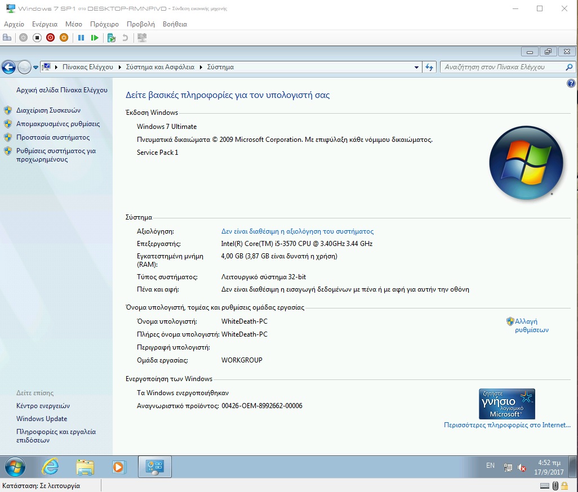Open the Ενέργεια menu
578x492 pixels.
[45, 24]
